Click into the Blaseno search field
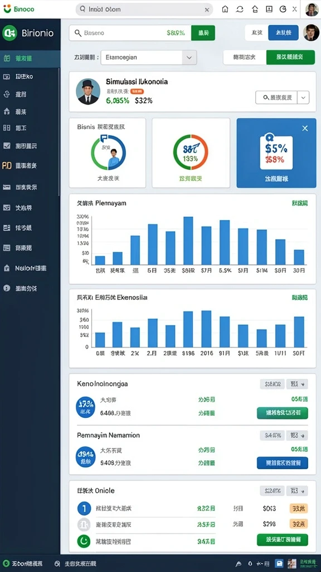321x572 pixels. click(130, 33)
